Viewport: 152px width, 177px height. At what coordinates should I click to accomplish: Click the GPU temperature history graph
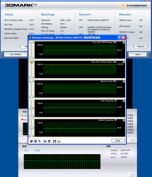coord(62,161)
